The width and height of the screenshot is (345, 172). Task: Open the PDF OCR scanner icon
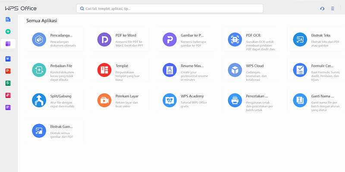235,40
